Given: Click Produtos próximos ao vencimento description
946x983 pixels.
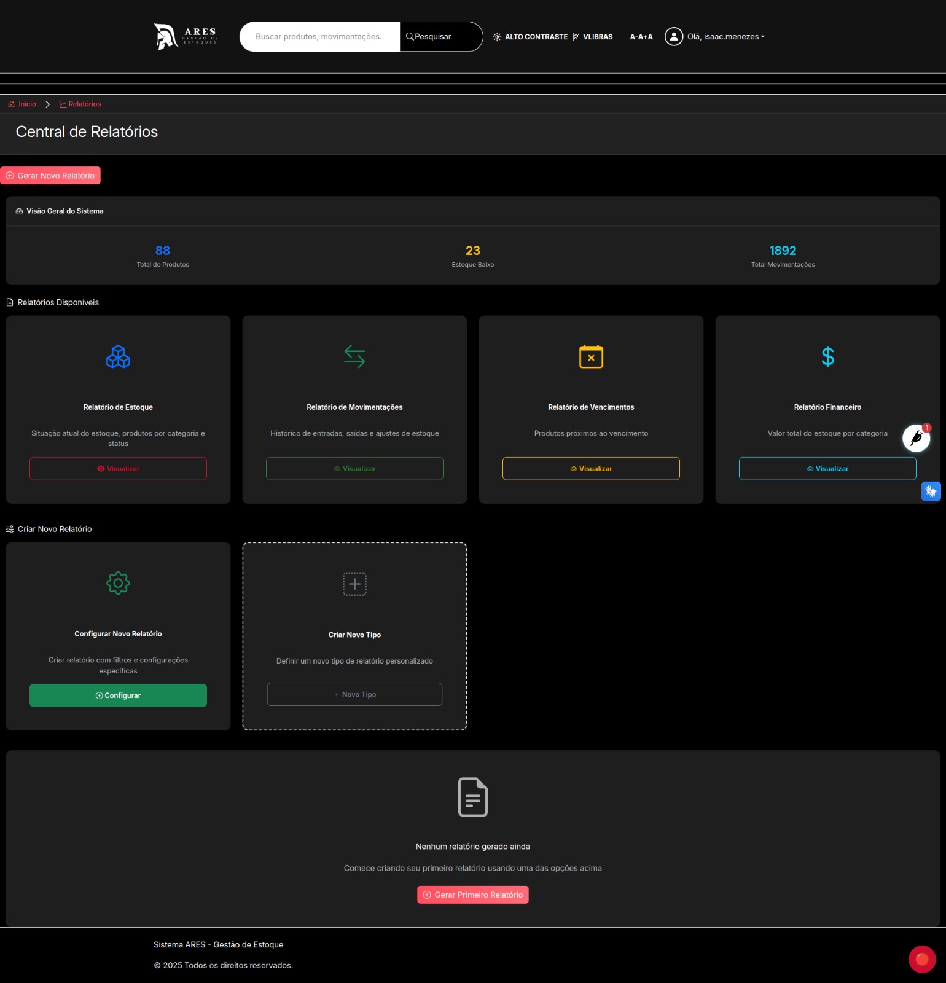Looking at the screenshot, I should coord(591,434).
